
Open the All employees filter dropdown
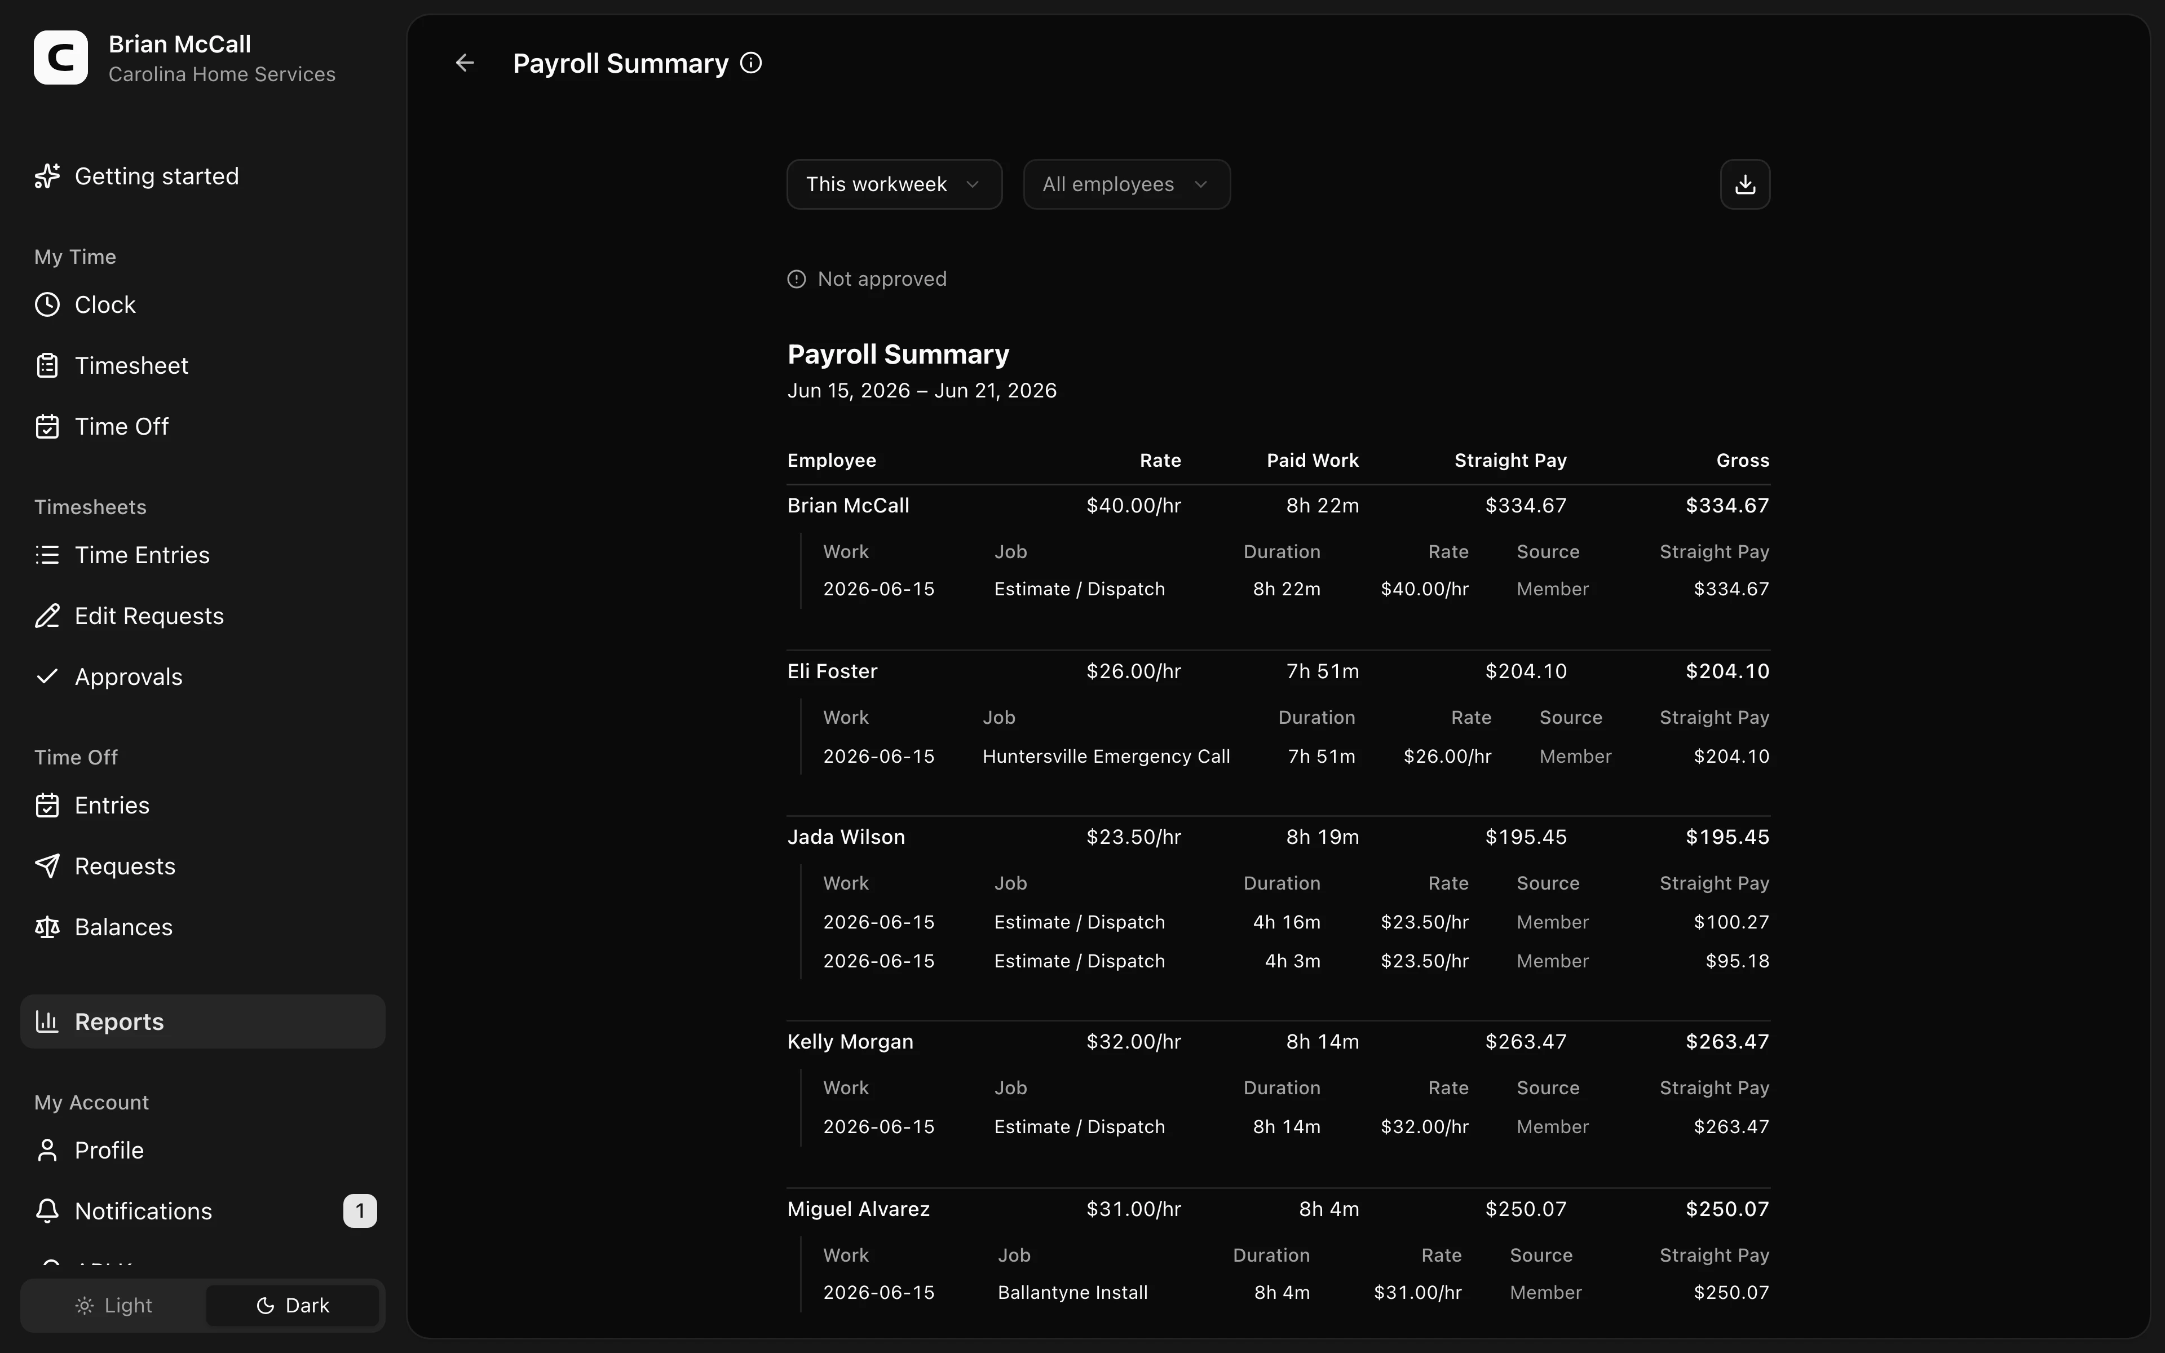point(1126,184)
